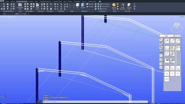
Task: Select the Extrude tool
Action: pyautogui.click(x=83, y=6)
